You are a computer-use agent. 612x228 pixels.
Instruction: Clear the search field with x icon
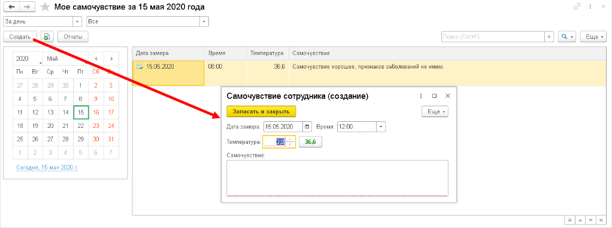point(550,37)
